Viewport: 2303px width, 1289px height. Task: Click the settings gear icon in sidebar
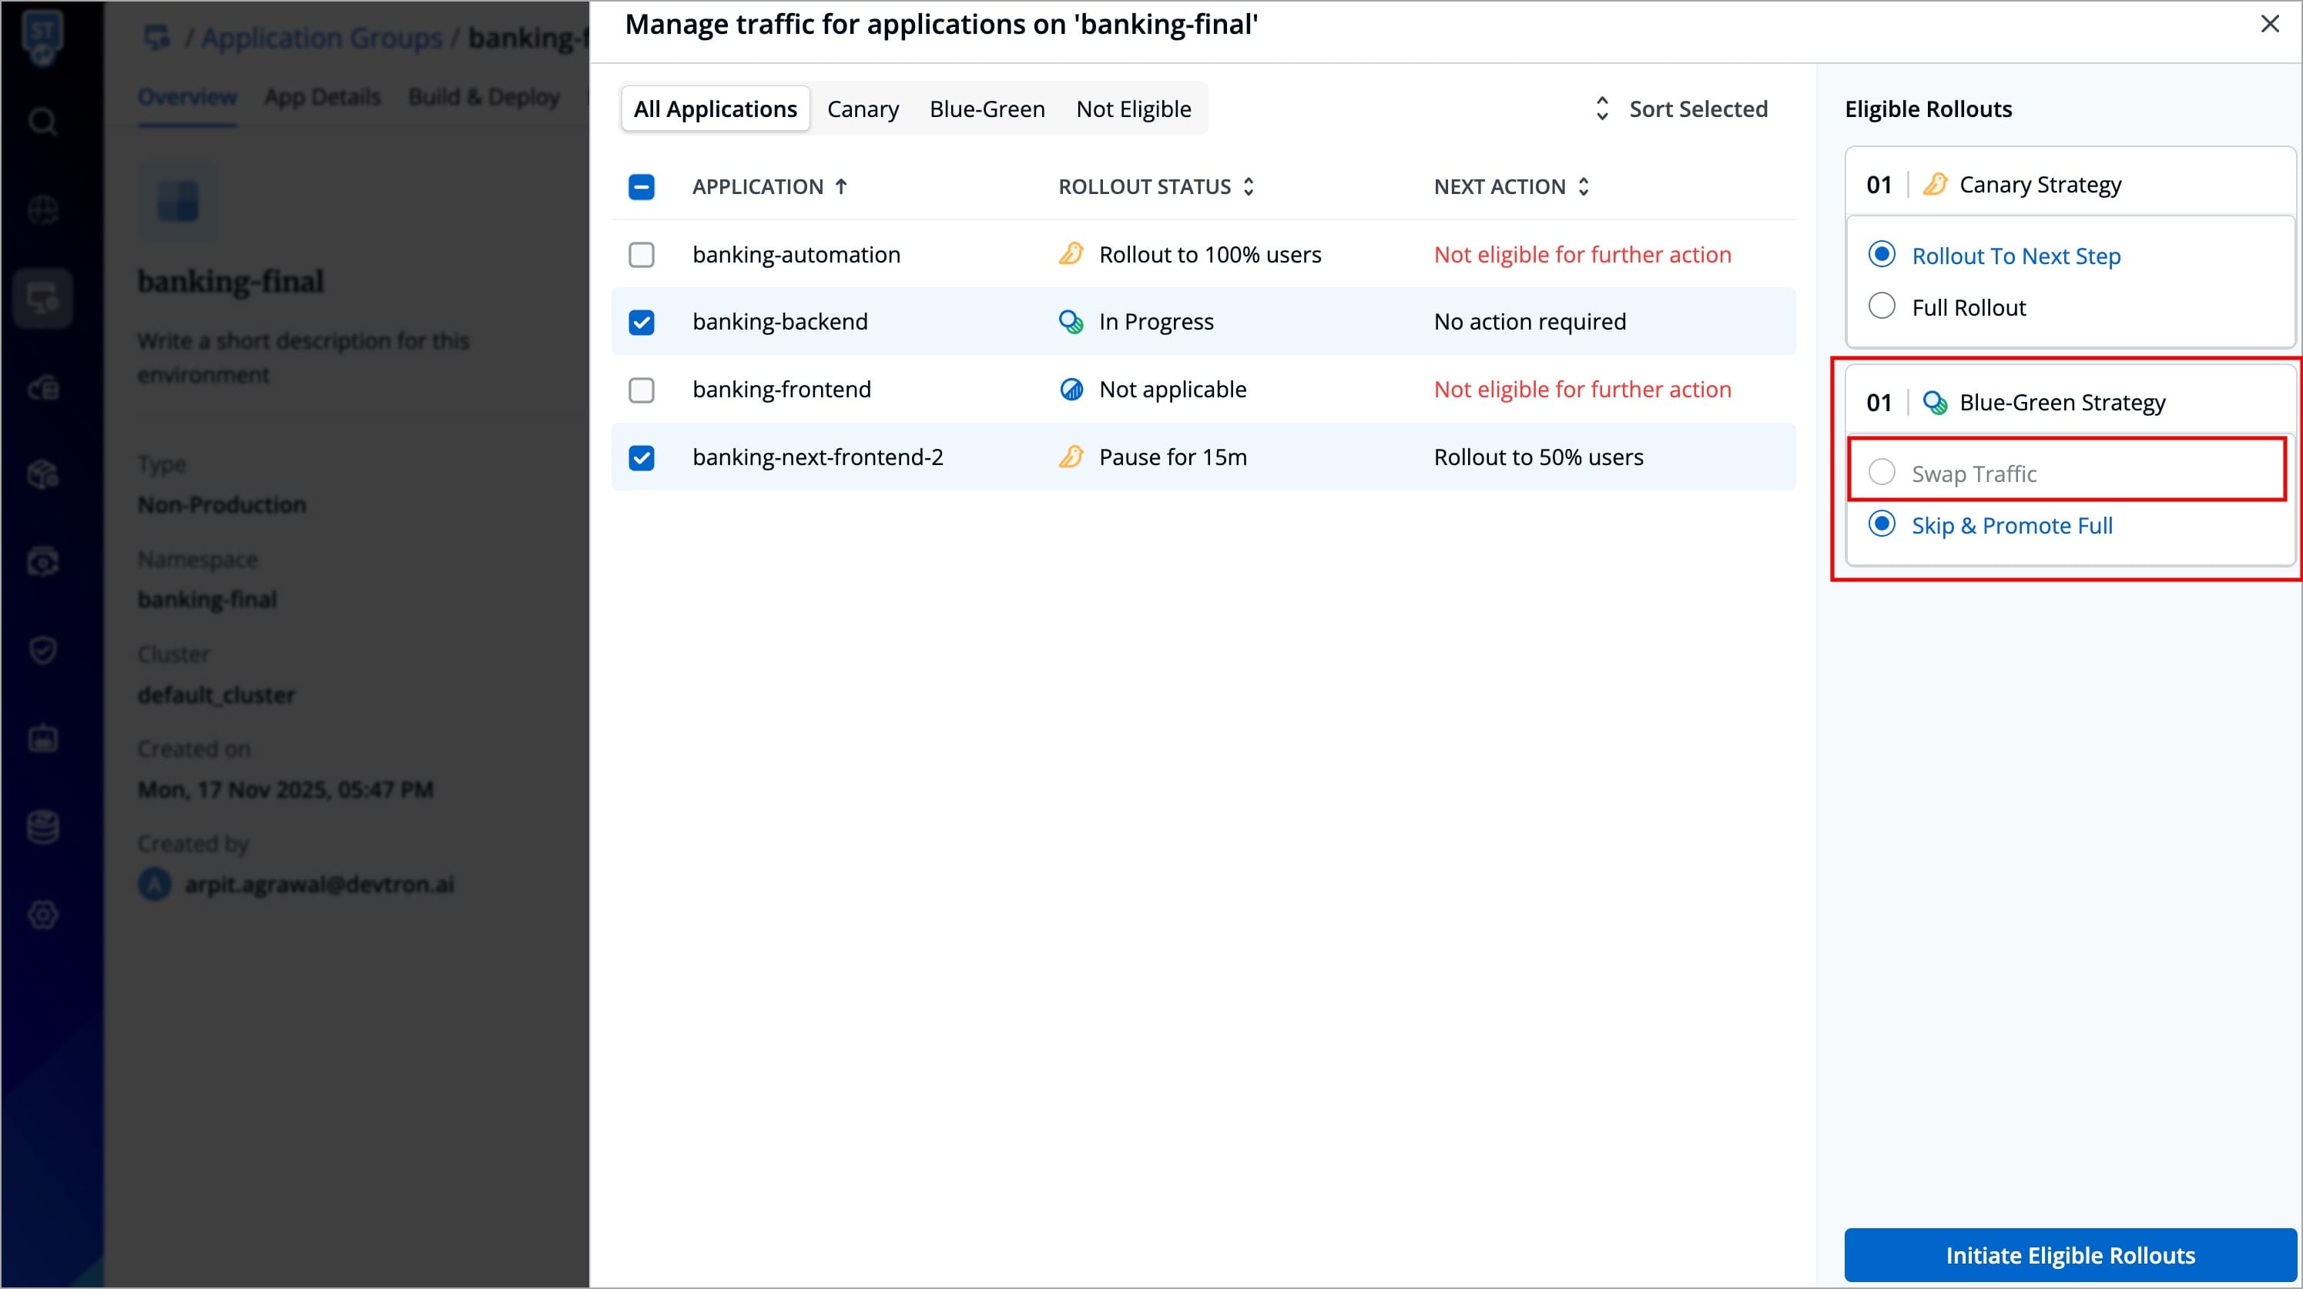tap(43, 915)
